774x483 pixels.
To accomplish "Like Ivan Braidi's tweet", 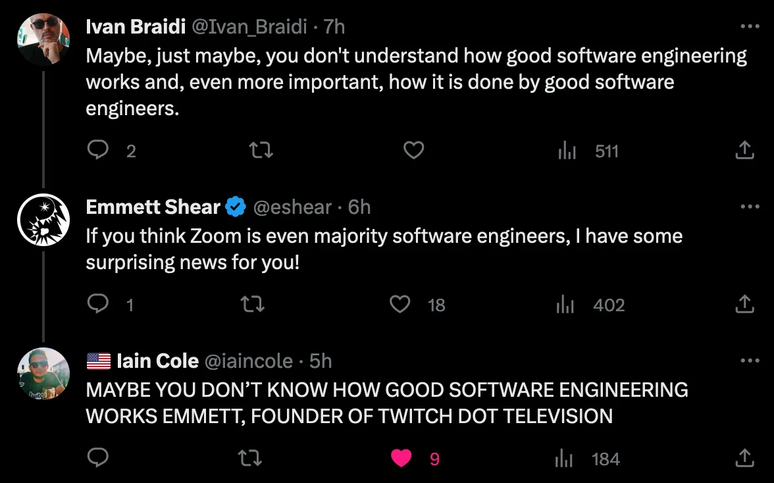I will click(x=413, y=150).
